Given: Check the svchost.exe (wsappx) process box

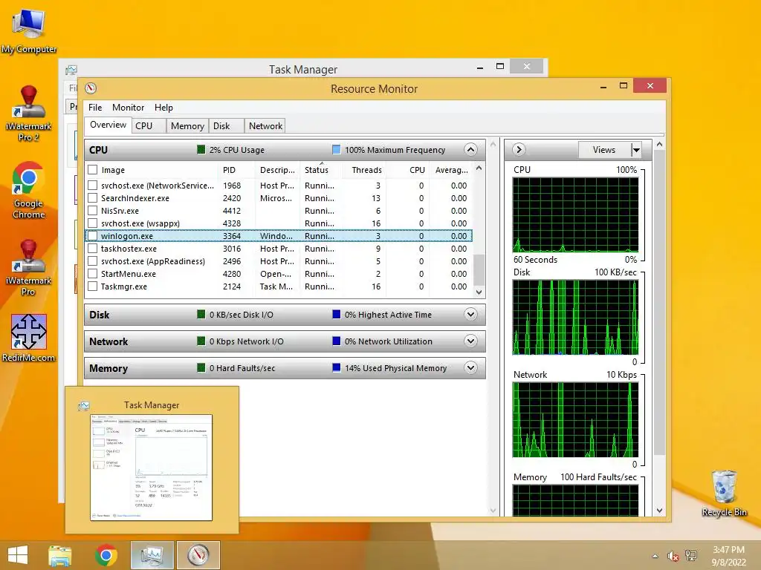Looking at the screenshot, I should [92, 223].
